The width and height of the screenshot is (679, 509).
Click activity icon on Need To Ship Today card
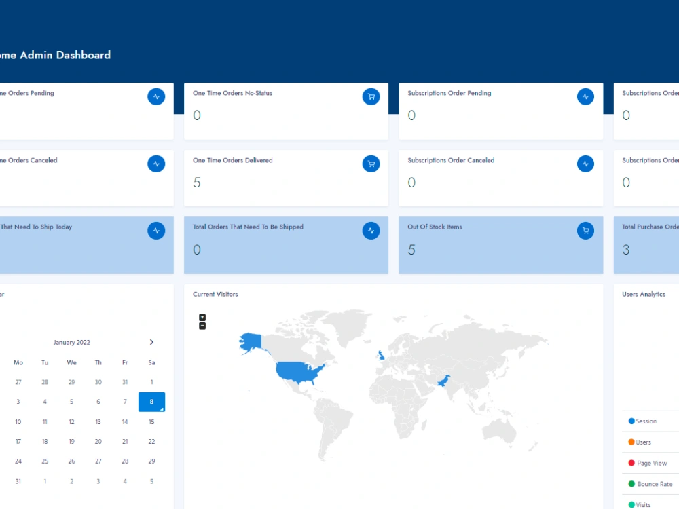pos(156,231)
